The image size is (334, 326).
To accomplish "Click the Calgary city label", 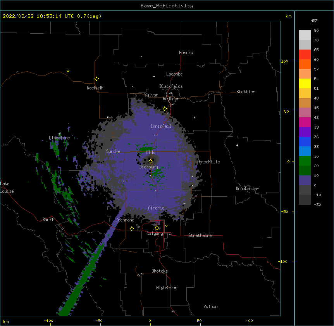I will coord(155,233).
